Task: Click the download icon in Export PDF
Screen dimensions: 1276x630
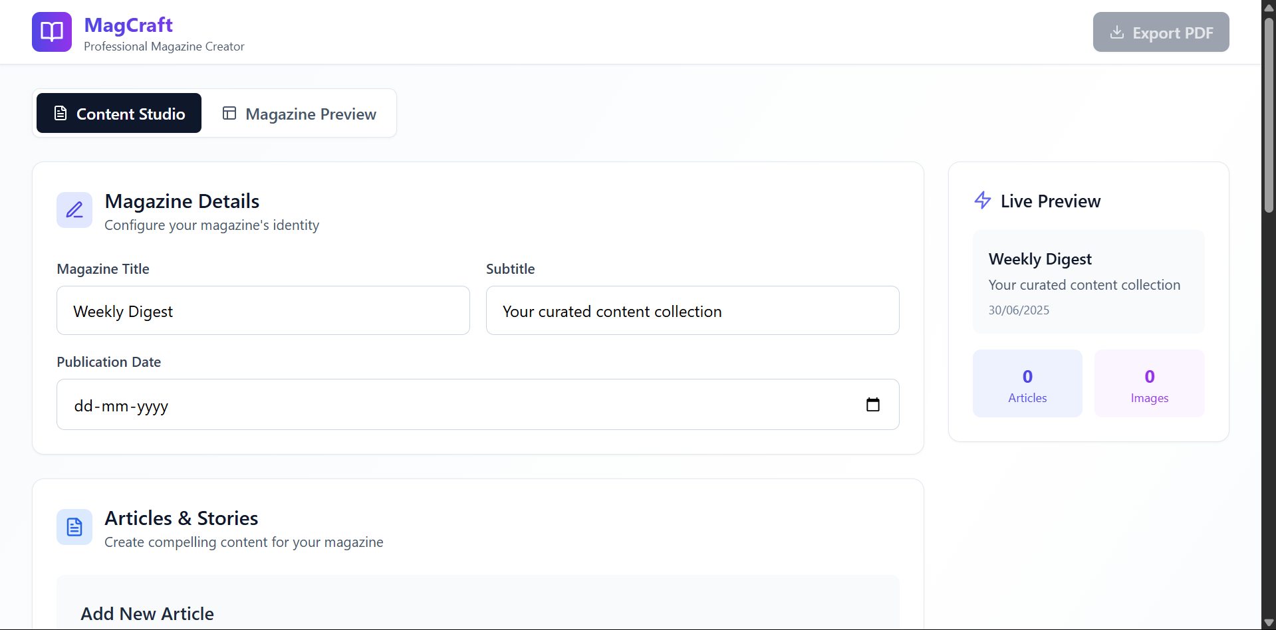Action: [1117, 32]
